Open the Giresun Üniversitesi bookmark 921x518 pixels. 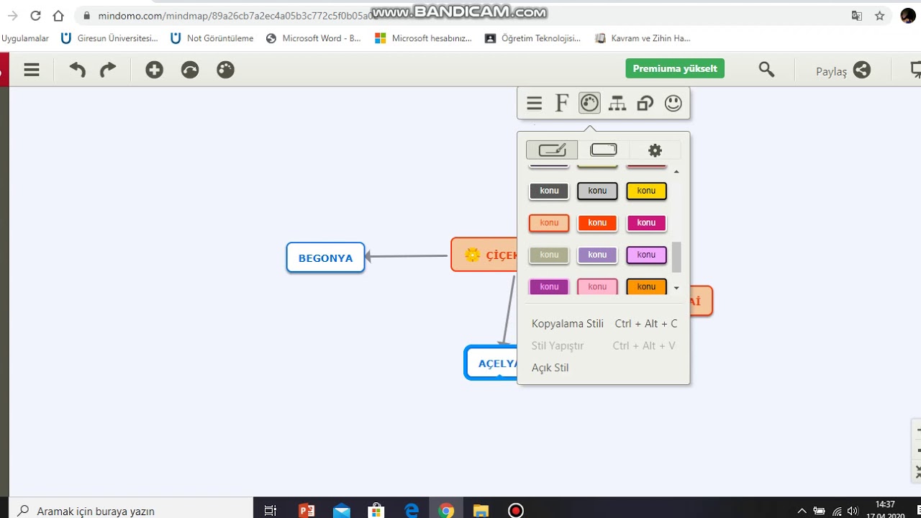click(109, 39)
